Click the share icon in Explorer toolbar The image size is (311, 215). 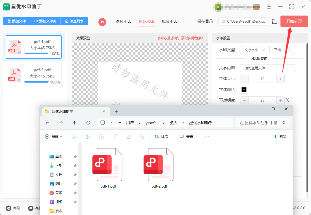(129, 137)
